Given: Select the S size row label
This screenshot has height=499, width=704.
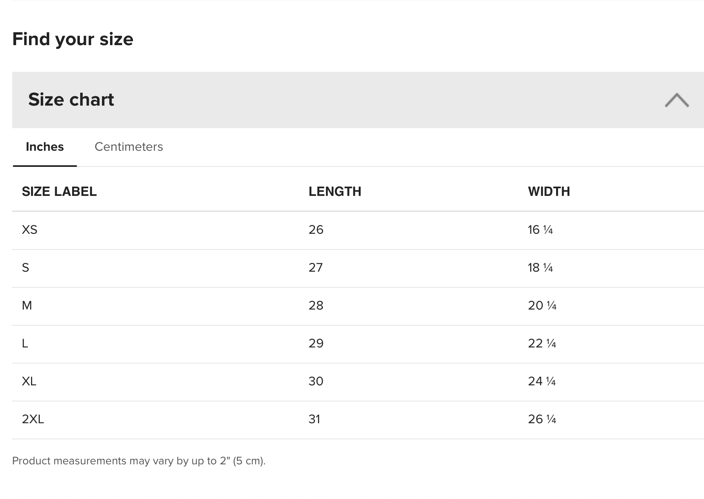Looking at the screenshot, I should coord(25,268).
